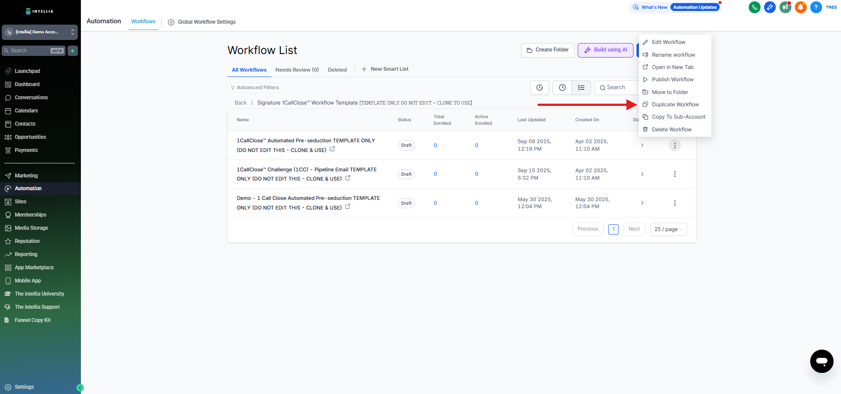Viewport: 841px width, 394px height.
Task: Click Build using AI button
Action: point(605,50)
